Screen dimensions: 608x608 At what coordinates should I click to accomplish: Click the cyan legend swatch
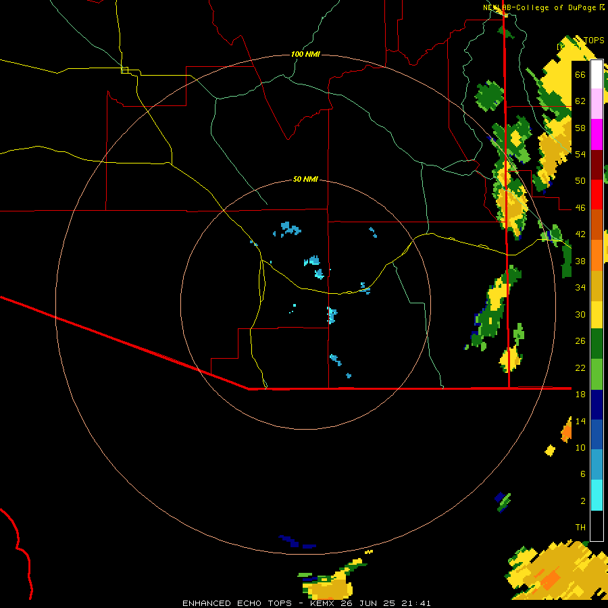click(x=597, y=495)
